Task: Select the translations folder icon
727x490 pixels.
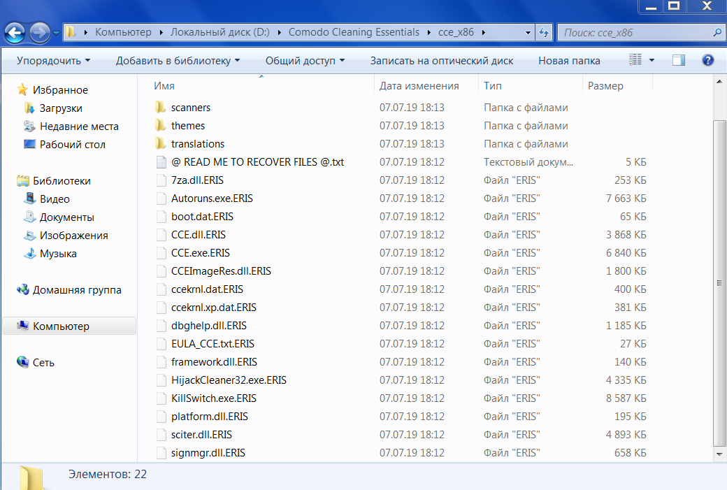Action: 160,144
